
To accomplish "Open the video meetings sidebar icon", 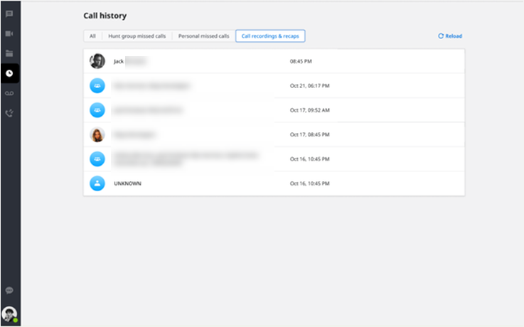I will pos(9,33).
